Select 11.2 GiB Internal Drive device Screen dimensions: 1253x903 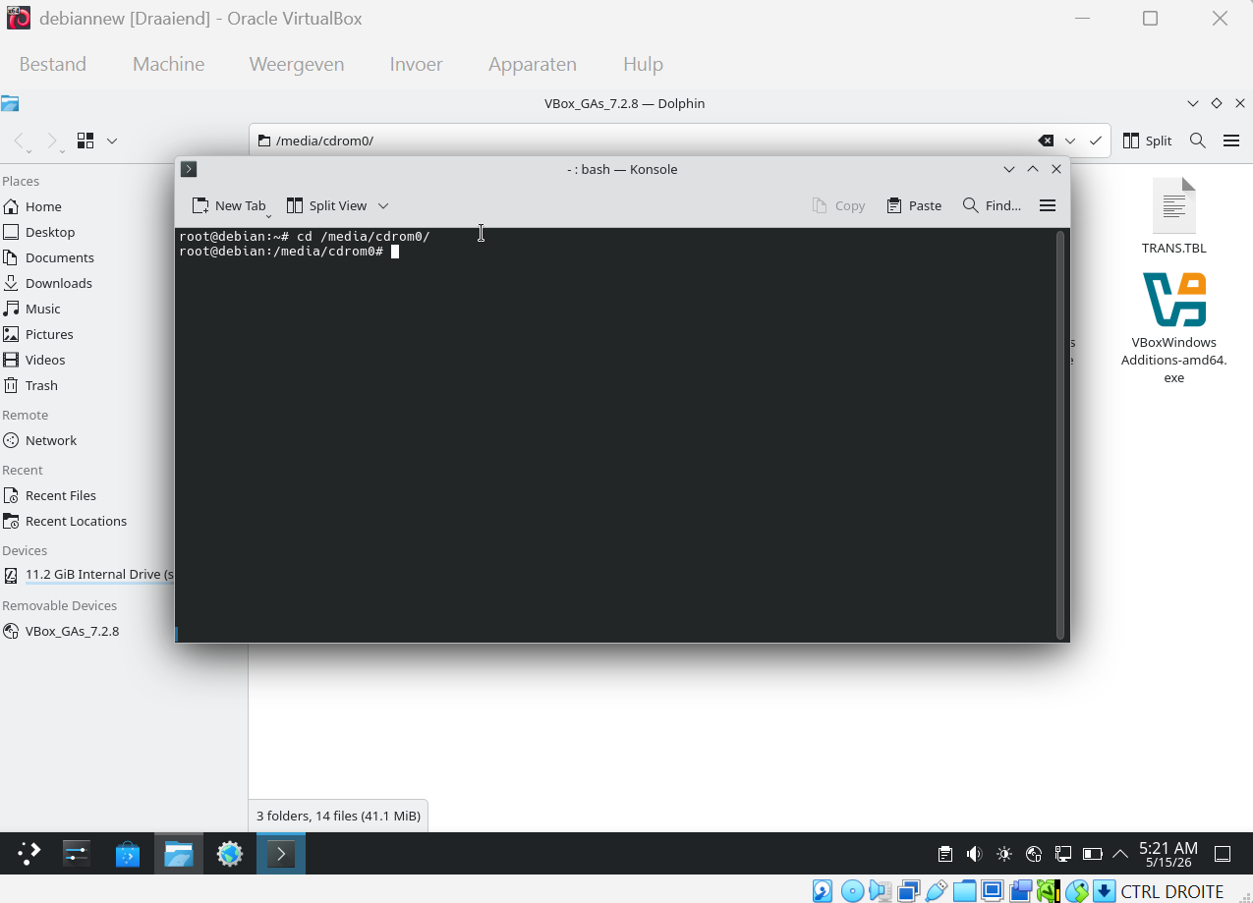pyautogui.click(x=88, y=574)
